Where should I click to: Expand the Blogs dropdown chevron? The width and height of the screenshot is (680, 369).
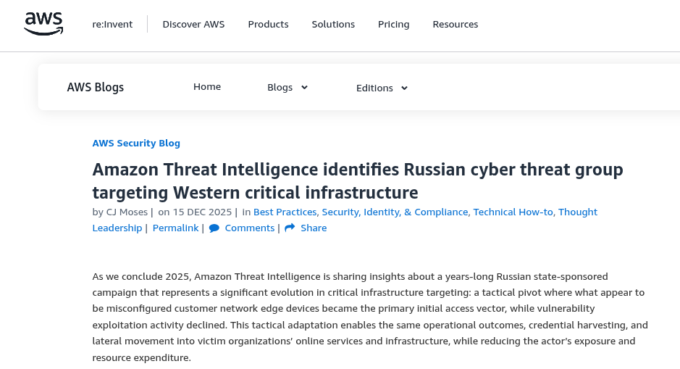point(304,88)
